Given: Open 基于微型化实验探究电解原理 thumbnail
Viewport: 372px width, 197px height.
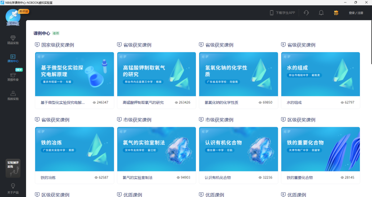Looking at the screenshot, I should tap(74, 74).
